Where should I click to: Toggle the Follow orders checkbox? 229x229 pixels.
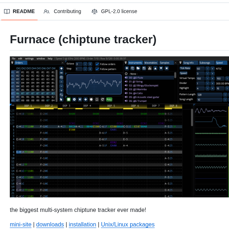tap(97, 64)
